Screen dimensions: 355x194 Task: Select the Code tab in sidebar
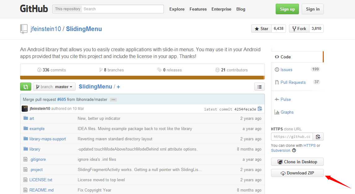[x=297, y=57]
